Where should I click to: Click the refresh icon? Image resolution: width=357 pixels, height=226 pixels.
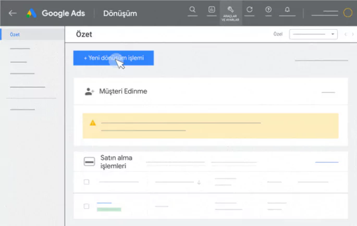(250, 9)
